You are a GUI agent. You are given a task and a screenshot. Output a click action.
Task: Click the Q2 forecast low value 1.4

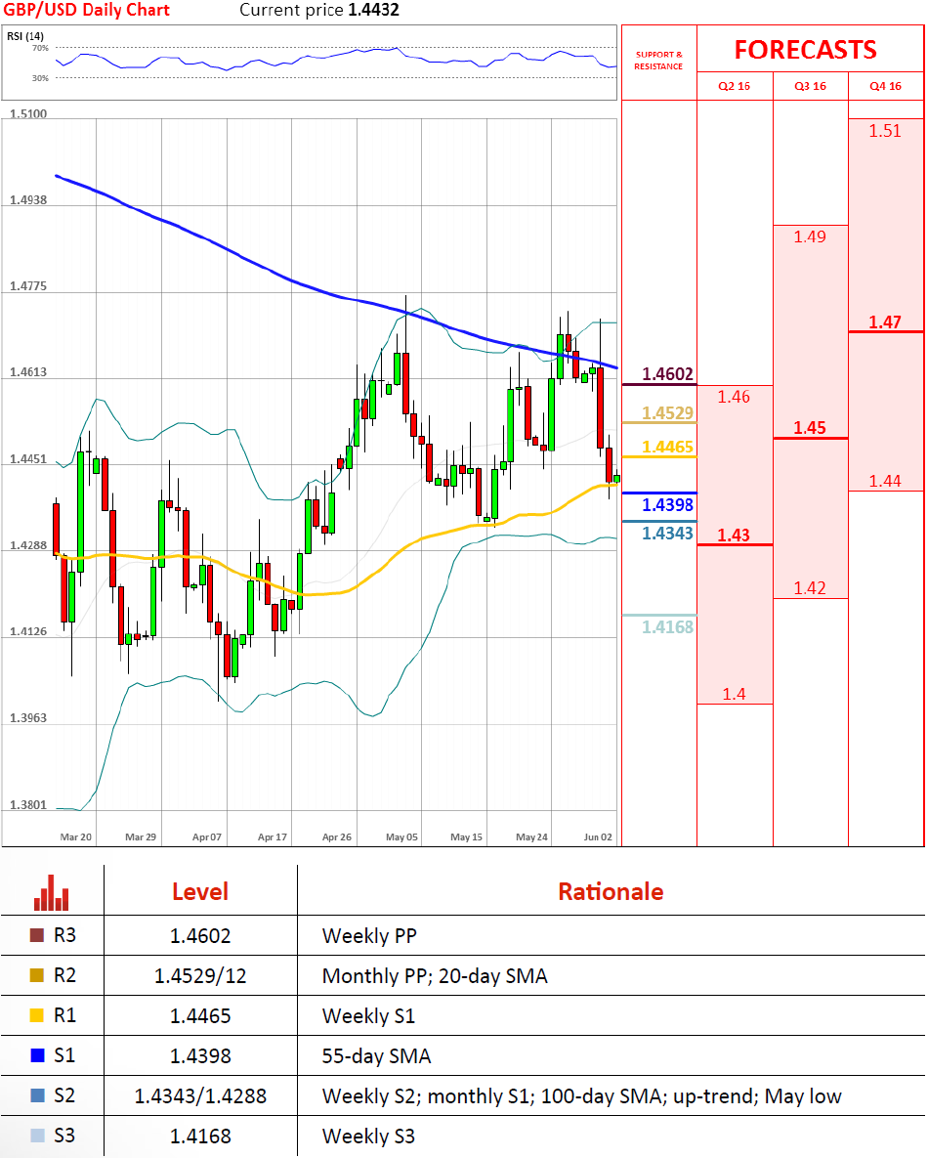pos(734,694)
